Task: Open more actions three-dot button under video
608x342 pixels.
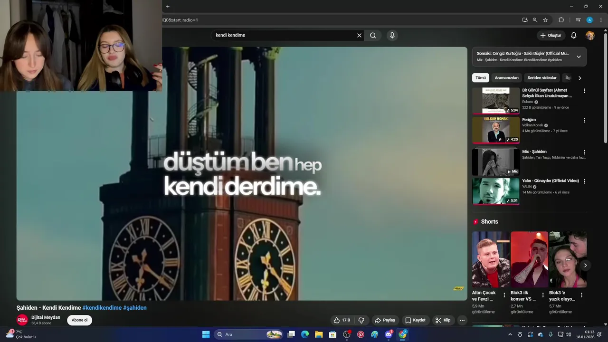Action: pos(462,320)
